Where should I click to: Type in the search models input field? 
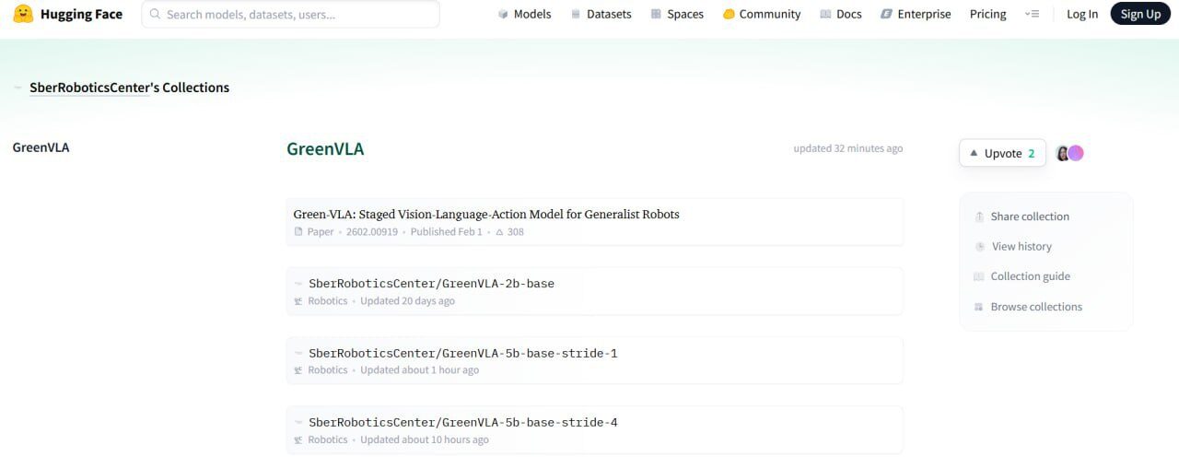[295, 15]
